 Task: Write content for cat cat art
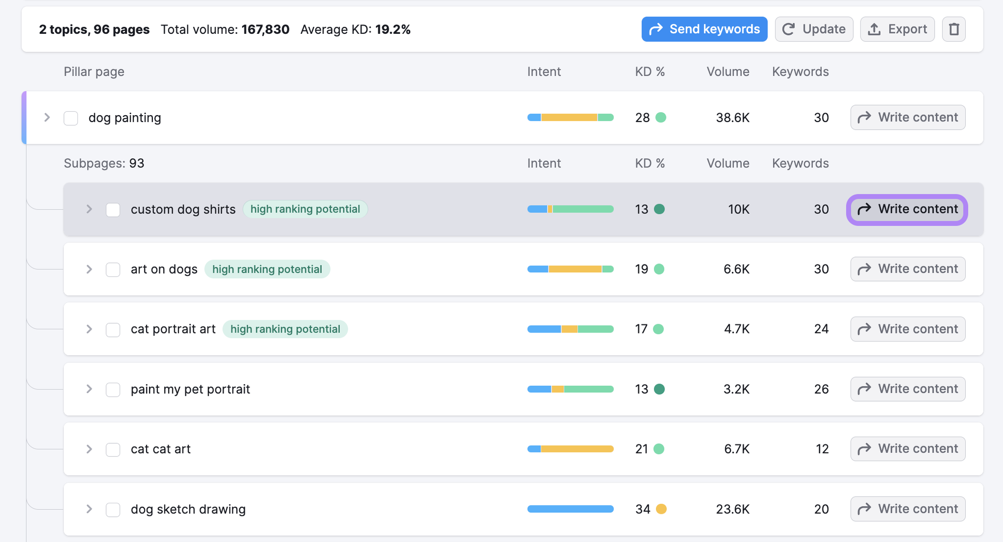(x=908, y=449)
